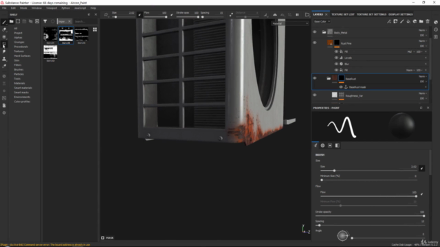Open the Brush properties tab icon
The image size is (440, 247).
(316, 145)
